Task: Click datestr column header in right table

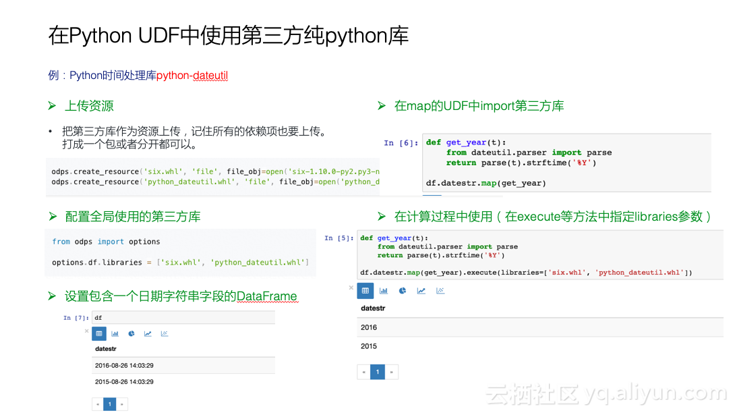Action: click(x=373, y=308)
